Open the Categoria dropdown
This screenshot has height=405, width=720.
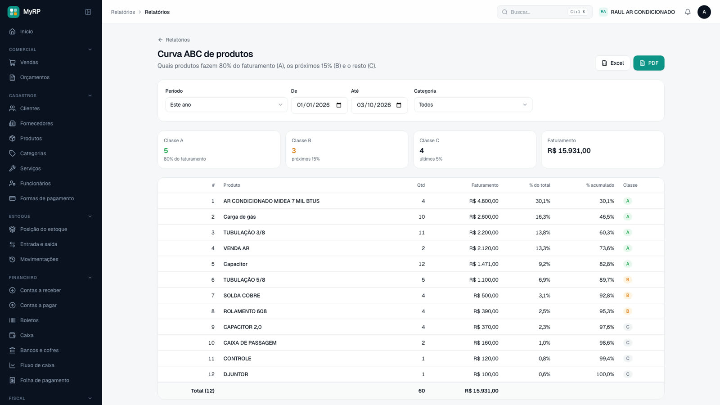[x=473, y=105]
